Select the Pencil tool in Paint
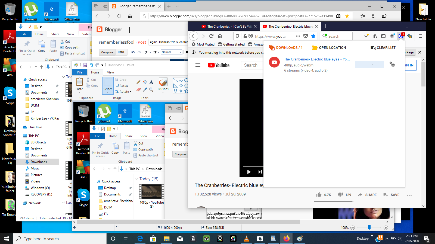435x244 pixels. coord(138,82)
